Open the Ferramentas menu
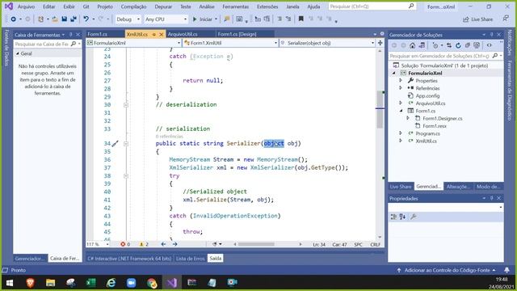This screenshot has width=517, height=291. (x=235, y=6)
